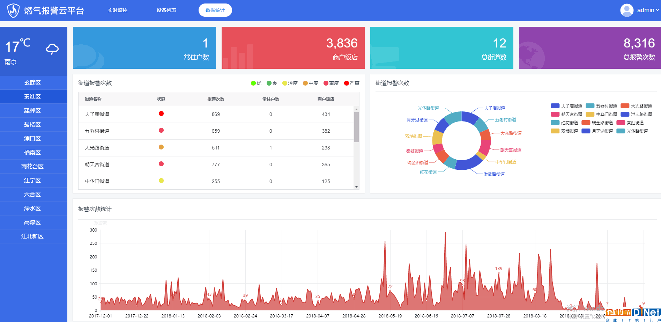The width and height of the screenshot is (661, 322).
Task: Click the admin user avatar icon
Action: pyautogui.click(x=627, y=10)
